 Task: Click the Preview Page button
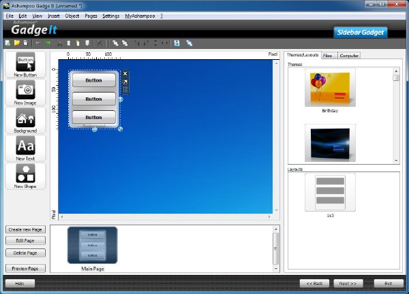25,268
